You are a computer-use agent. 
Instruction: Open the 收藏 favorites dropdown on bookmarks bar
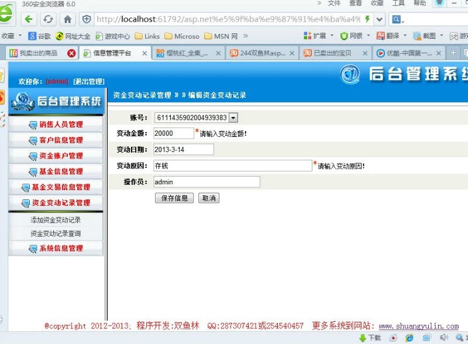tap(11, 36)
